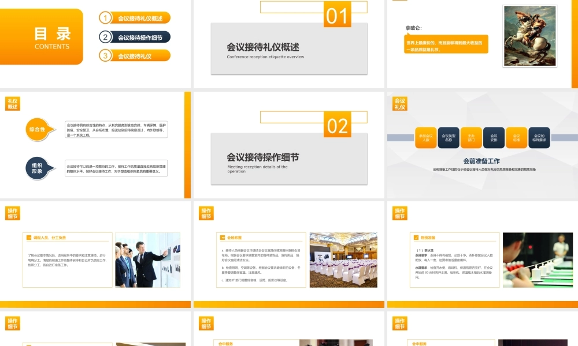The image size is (578, 346).
Task: Select the dark blue 组织形象 speech bubble
Action: click(40, 168)
